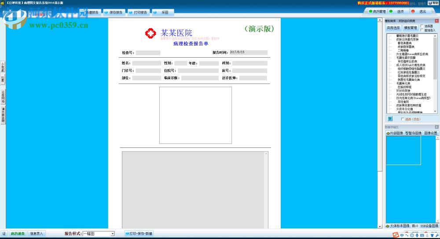This screenshot has height=239, width=440.
Task: Click the 病历速查 bottom button
Action: tap(18, 234)
